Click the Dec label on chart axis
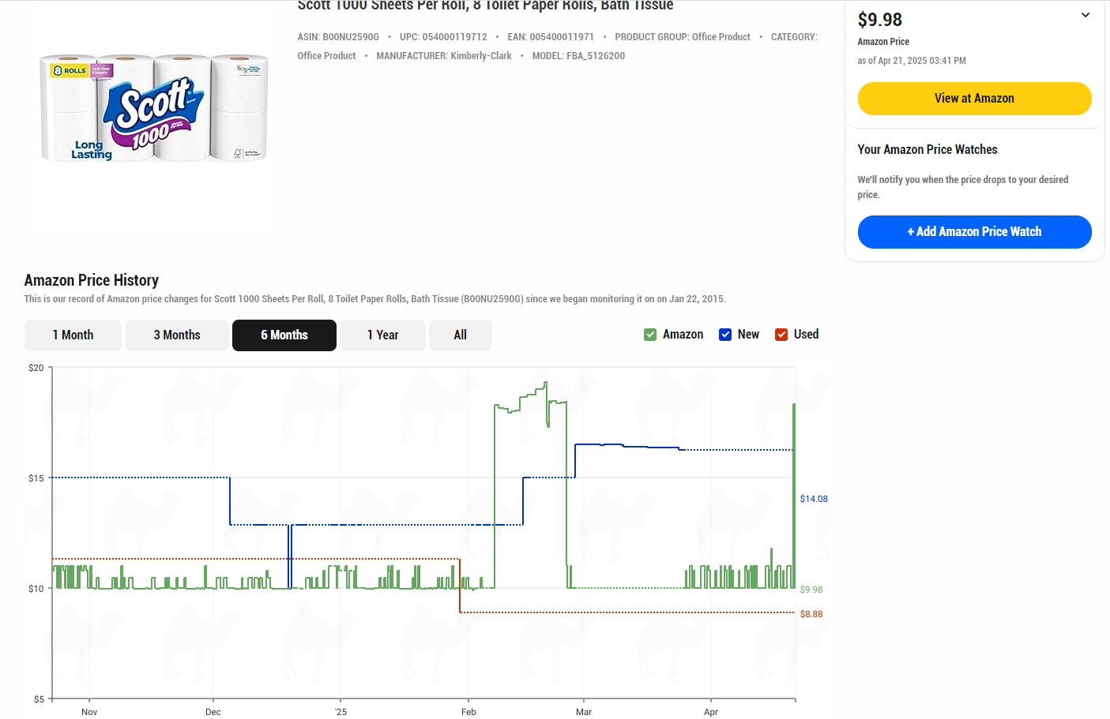 pyautogui.click(x=213, y=712)
